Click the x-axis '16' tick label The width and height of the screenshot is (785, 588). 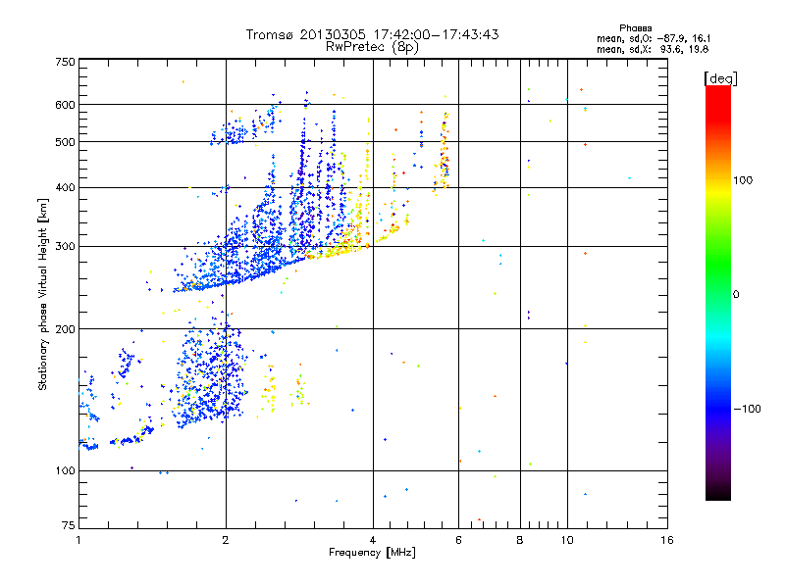coord(667,540)
